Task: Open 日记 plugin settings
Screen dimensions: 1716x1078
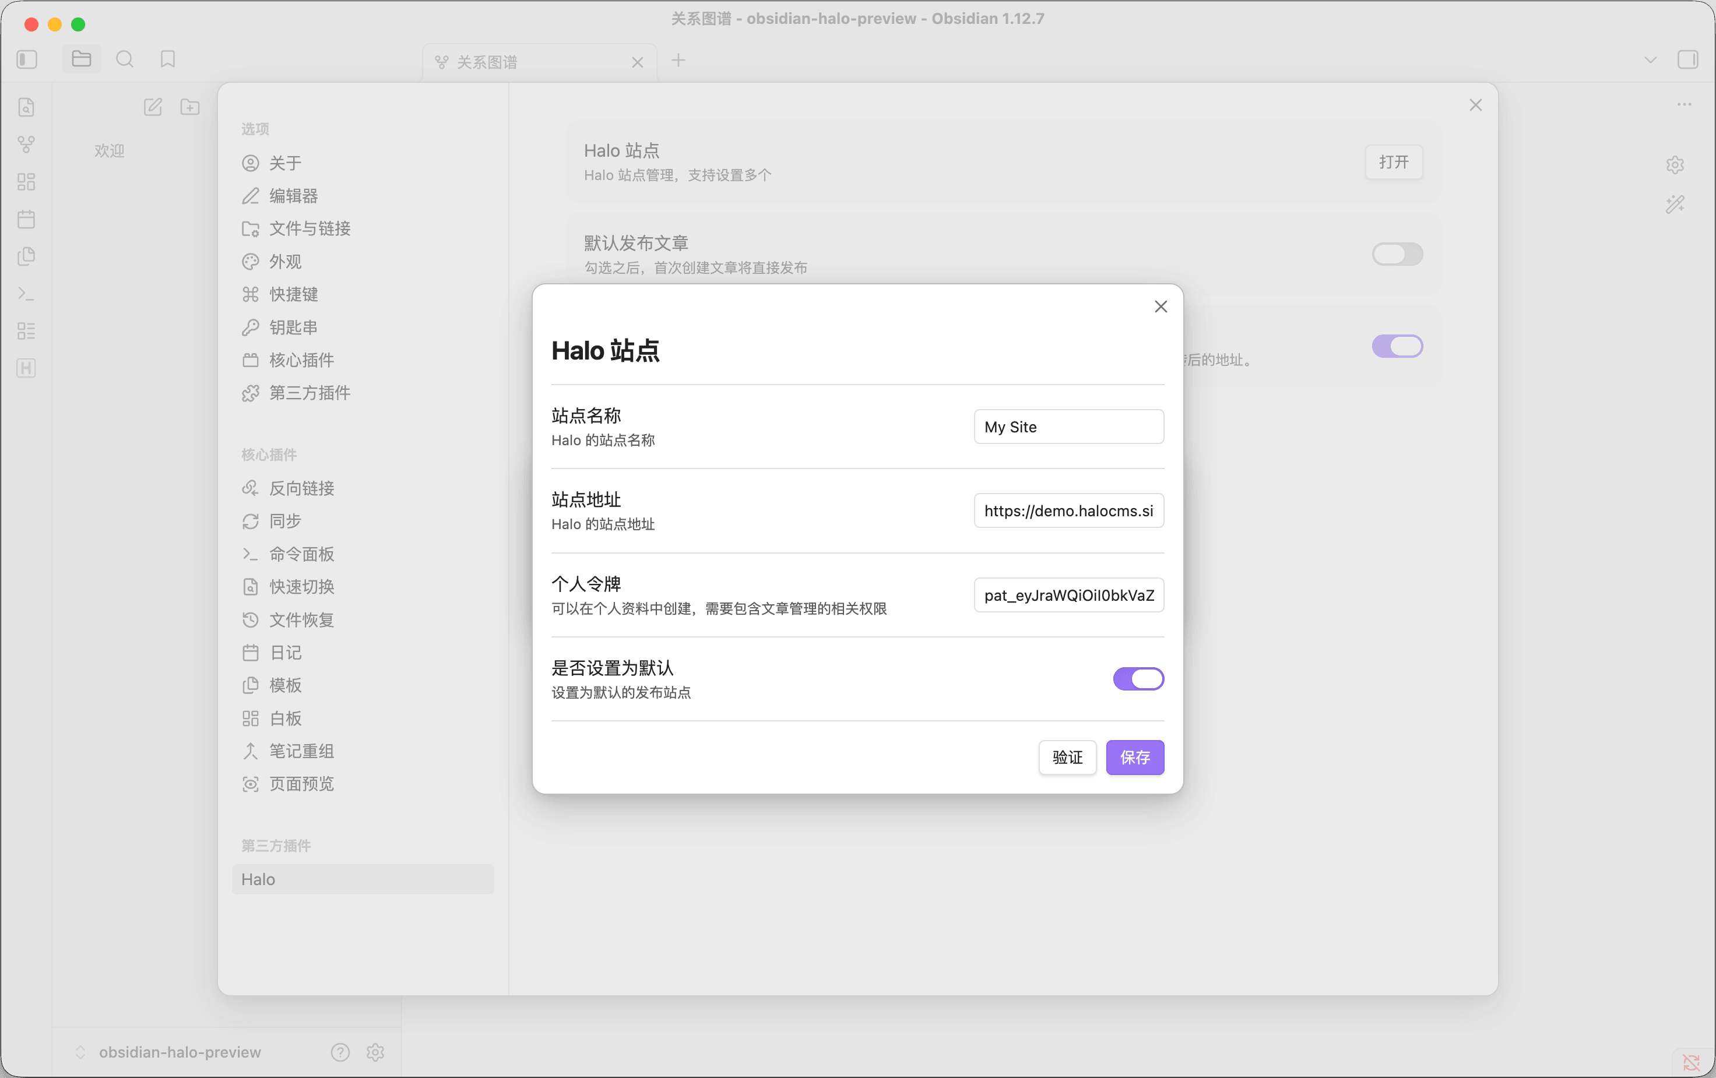Action: (x=363, y=653)
